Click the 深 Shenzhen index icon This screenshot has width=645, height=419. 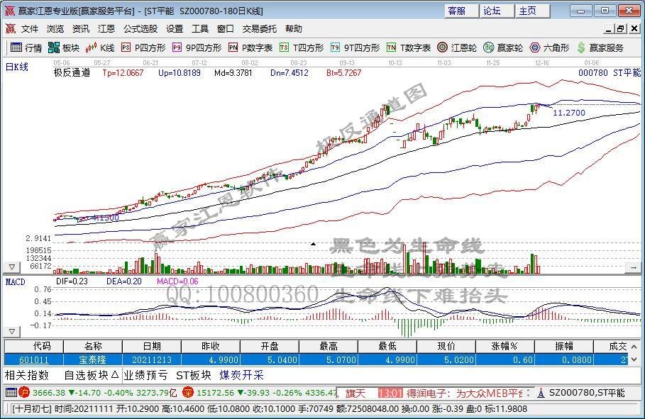pos(188,393)
